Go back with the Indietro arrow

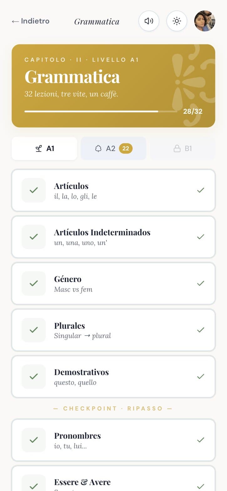tap(30, 21)
